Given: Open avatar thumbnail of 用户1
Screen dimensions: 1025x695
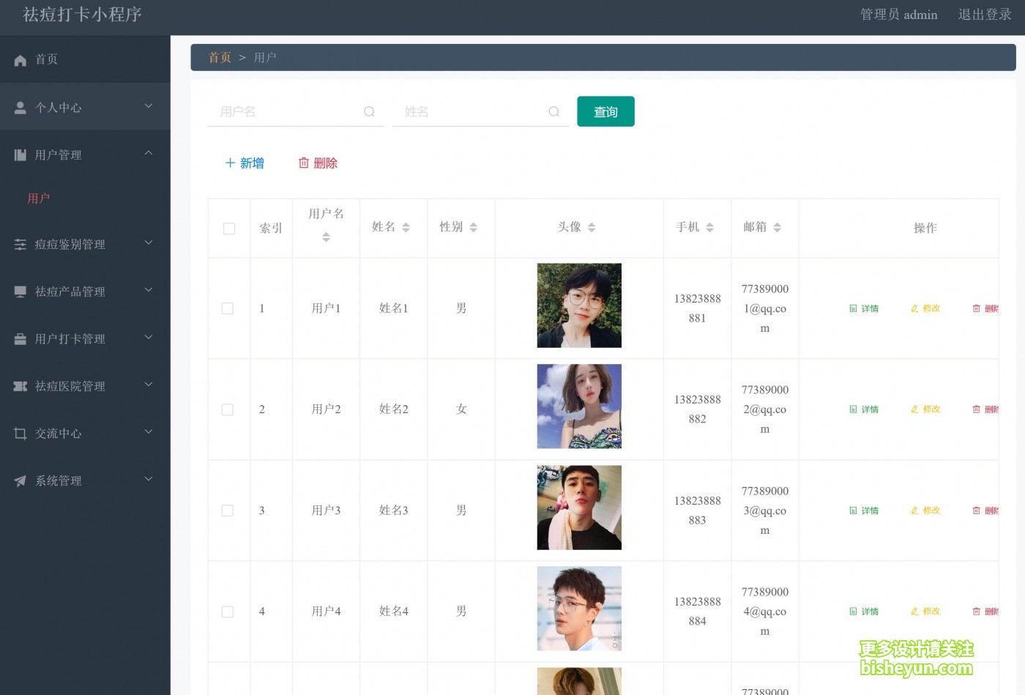Looking at the screenshot, I should tap(579, 305).
